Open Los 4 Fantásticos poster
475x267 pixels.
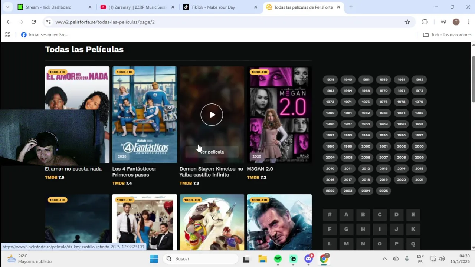[145, 115]
